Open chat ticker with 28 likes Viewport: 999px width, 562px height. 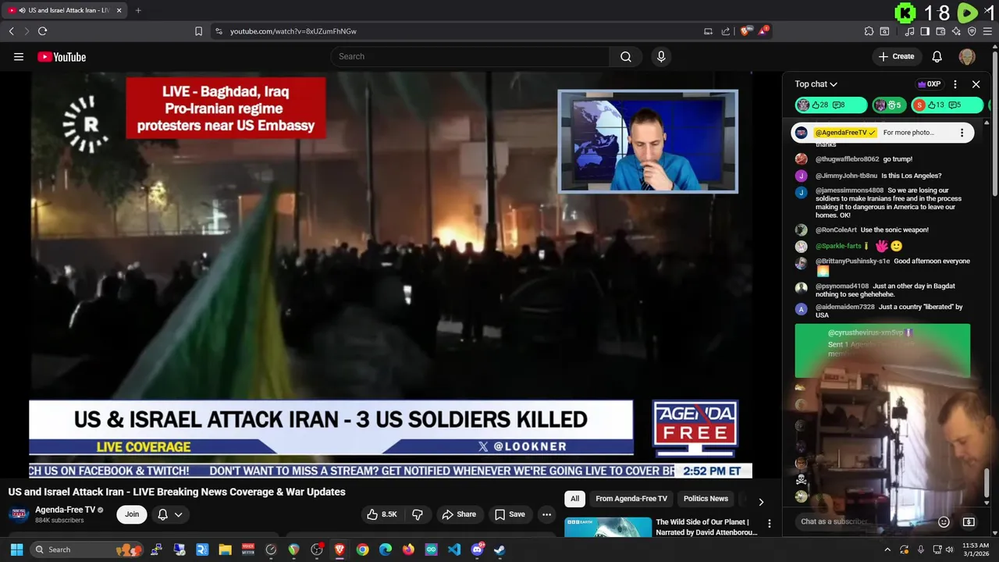(x=831, y=105)
